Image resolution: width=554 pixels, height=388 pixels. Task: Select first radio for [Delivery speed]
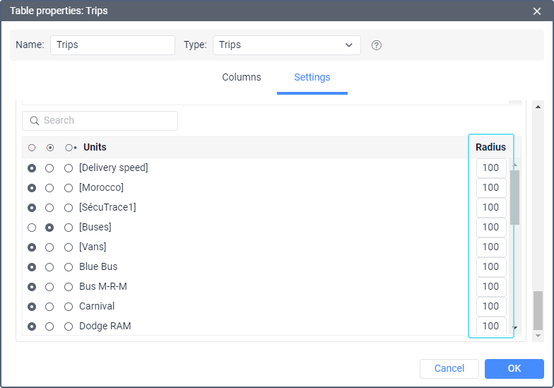32,168
